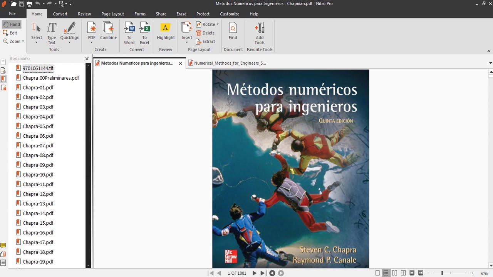Click the create PDF icon
This screenshot has width=493, height=277.
click(92, 28)
